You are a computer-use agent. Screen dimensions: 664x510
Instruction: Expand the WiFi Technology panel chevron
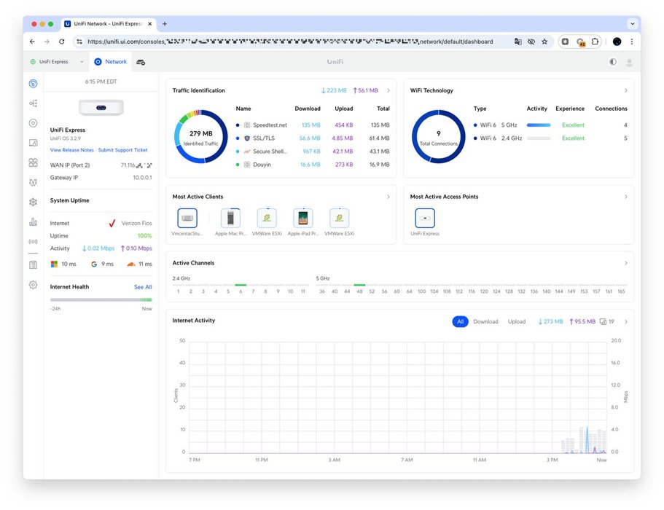pyautogui.click(x=626, y=91)
